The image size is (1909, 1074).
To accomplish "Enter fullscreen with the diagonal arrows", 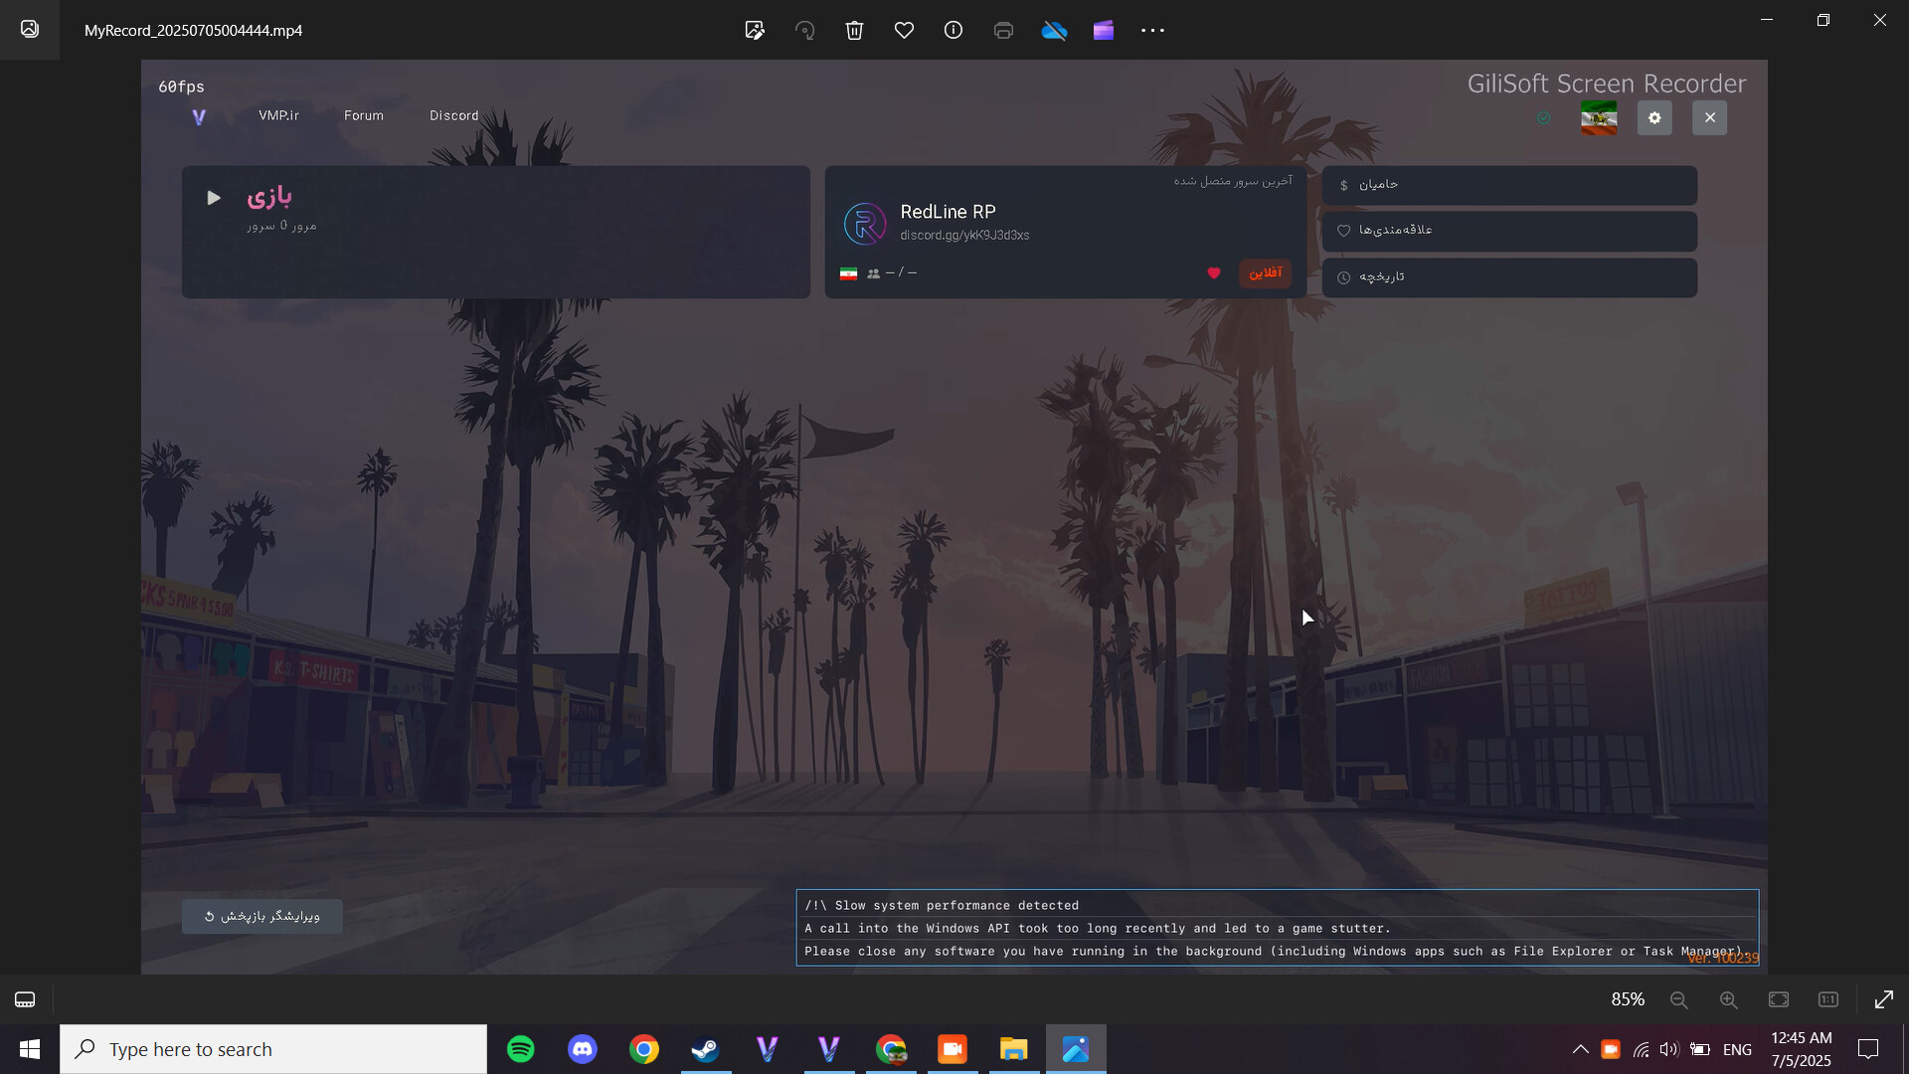I will (1883, 999).
